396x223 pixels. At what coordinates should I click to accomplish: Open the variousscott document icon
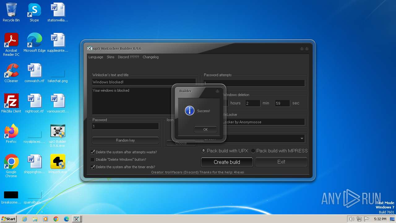[x=58, y=104]
